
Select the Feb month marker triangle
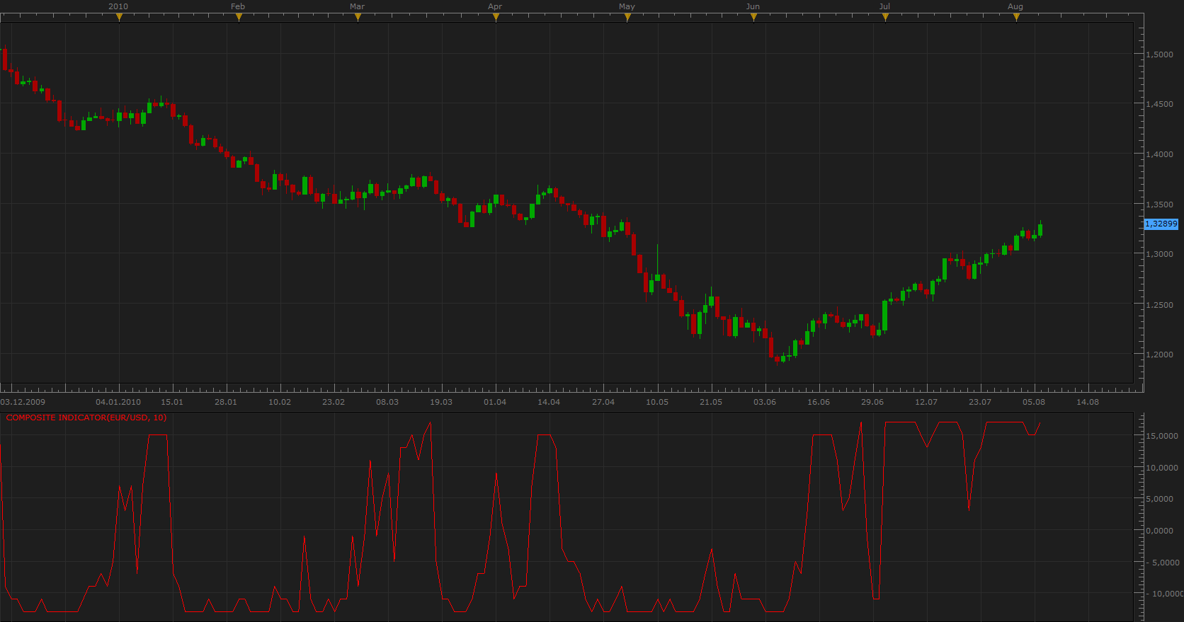[x=239, y=18]
